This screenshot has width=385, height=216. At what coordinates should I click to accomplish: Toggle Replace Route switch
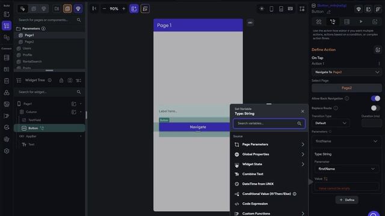[375, 108]
